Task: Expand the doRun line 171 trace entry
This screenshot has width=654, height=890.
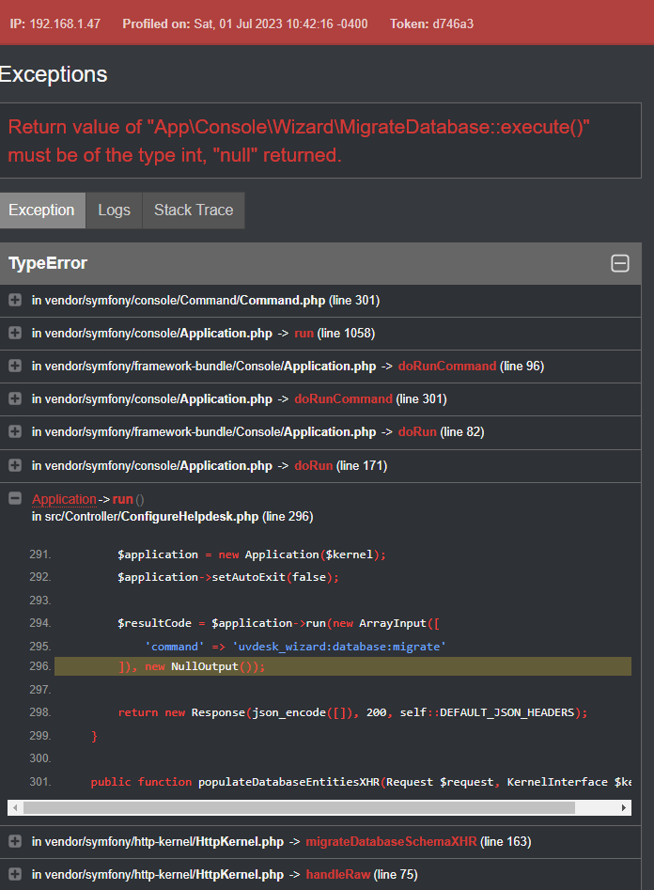Action: (15, 466)
